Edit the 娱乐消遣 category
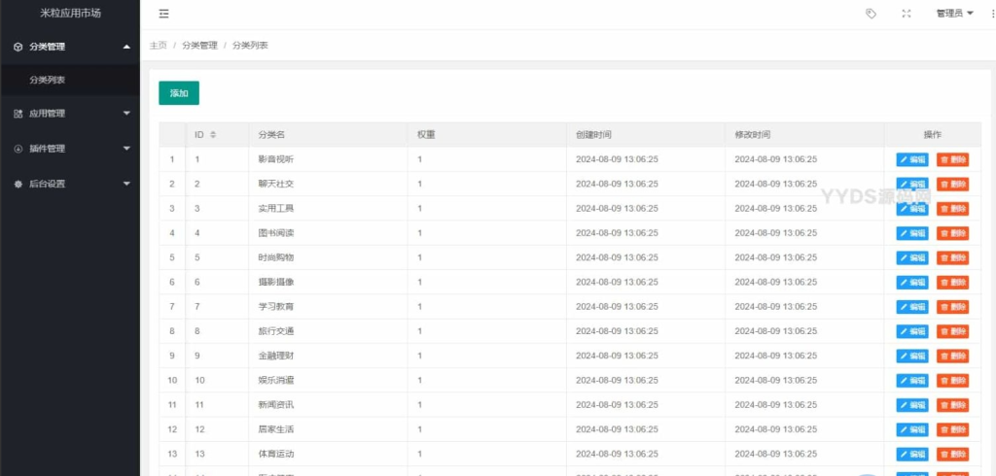 (912, 380)
